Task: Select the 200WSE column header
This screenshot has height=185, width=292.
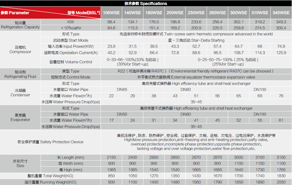Action: pyautogui.click(x=175, y=13)
